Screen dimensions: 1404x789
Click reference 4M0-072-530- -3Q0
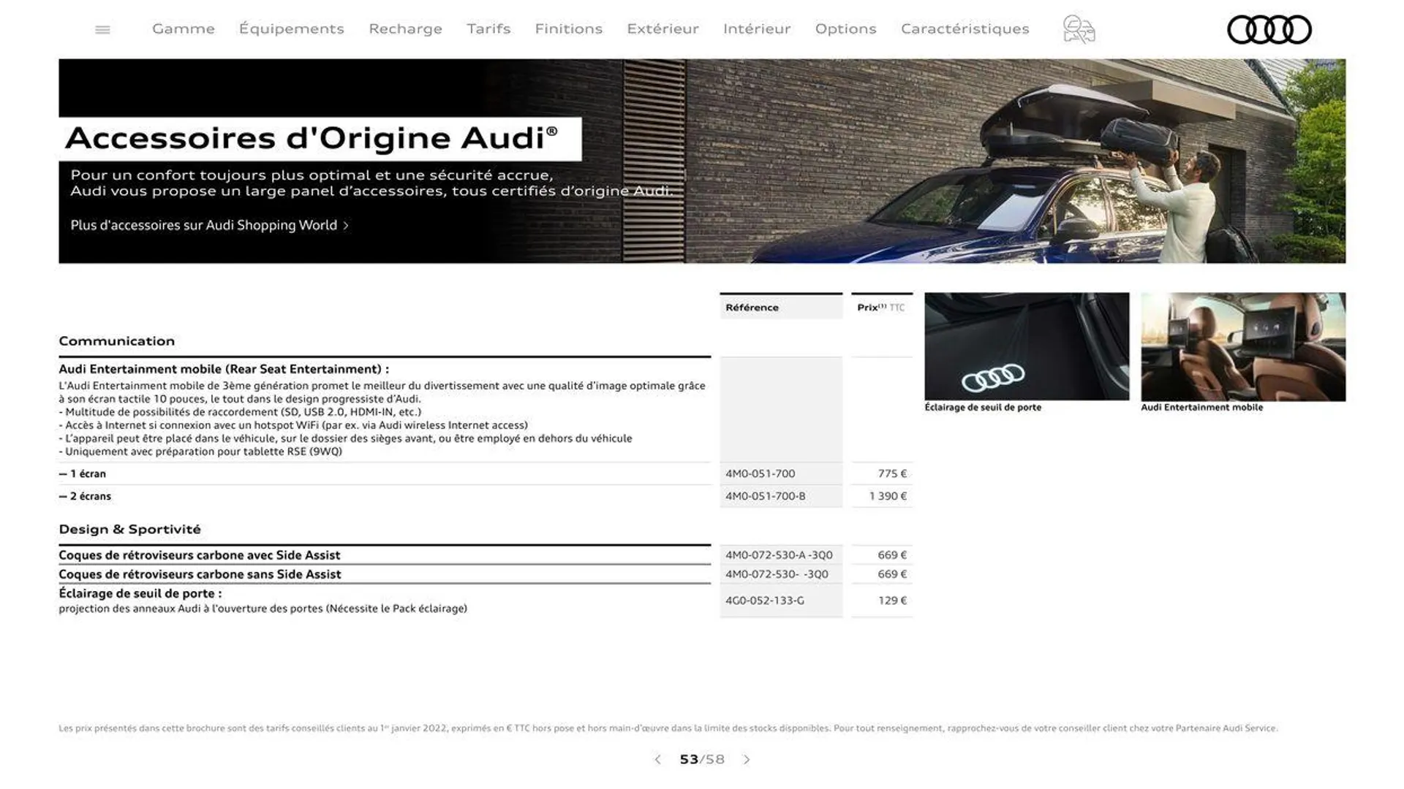[777, 574]
